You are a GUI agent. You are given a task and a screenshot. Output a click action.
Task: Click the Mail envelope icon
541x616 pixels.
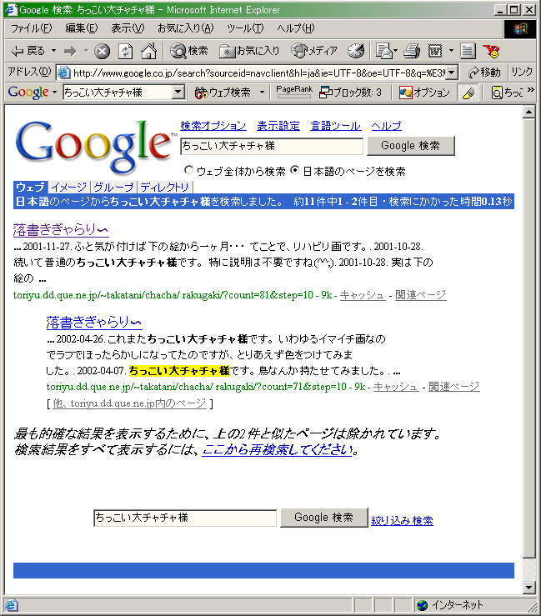tap(384, 51)
